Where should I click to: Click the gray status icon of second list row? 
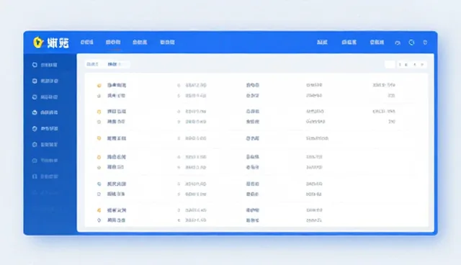(99, 96)
